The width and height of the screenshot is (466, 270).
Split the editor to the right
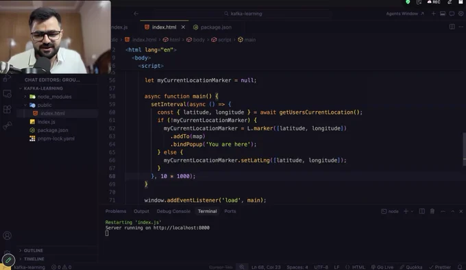coord(452,27)
